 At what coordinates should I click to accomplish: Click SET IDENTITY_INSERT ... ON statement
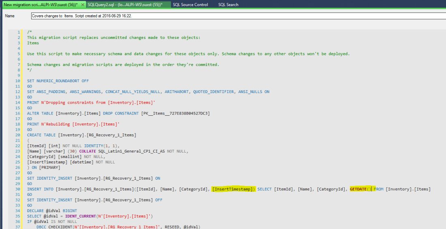click(x=93, y=178)
